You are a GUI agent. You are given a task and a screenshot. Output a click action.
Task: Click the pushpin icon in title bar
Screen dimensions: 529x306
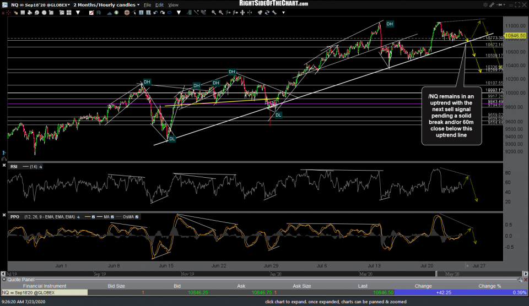(499, 5)
